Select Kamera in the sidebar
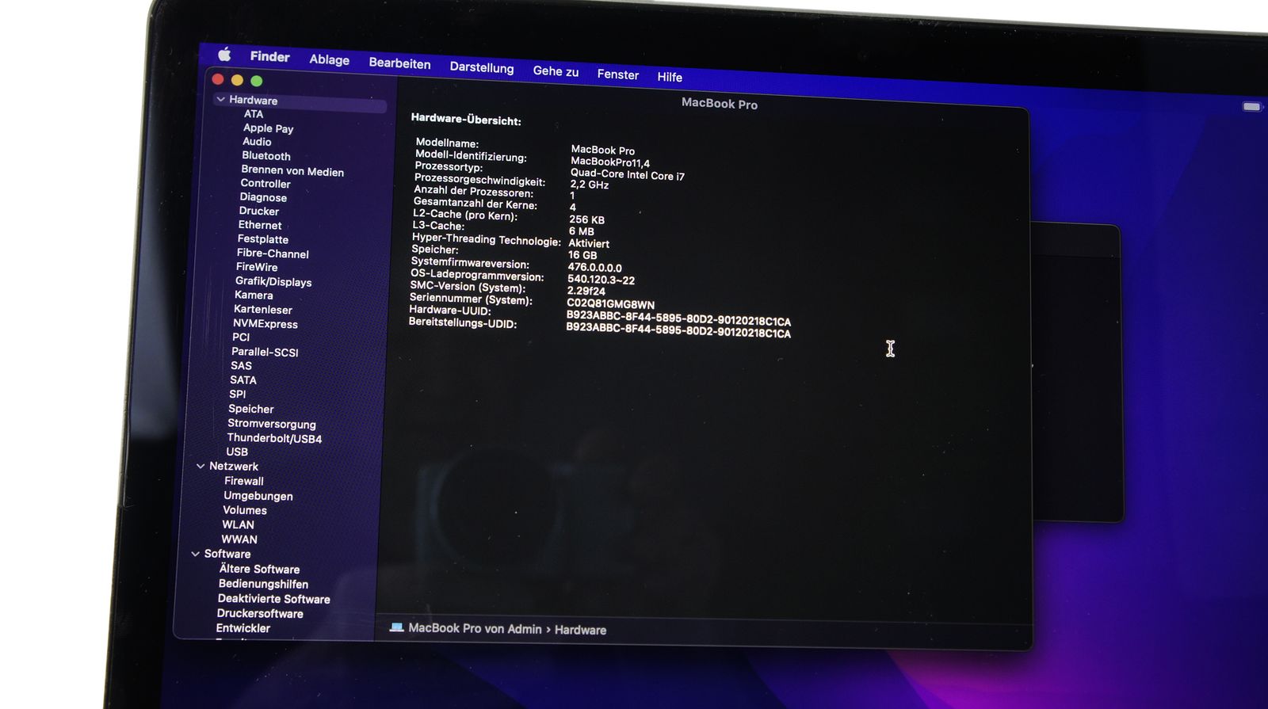 (x=253, y=295)
